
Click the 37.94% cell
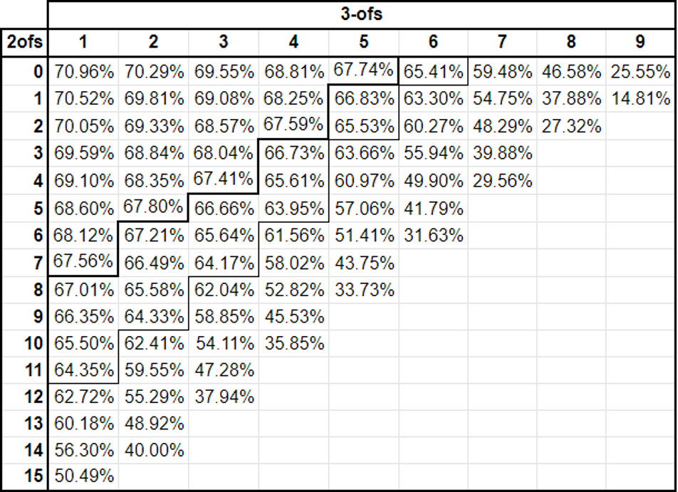click(x=224, y=397)
